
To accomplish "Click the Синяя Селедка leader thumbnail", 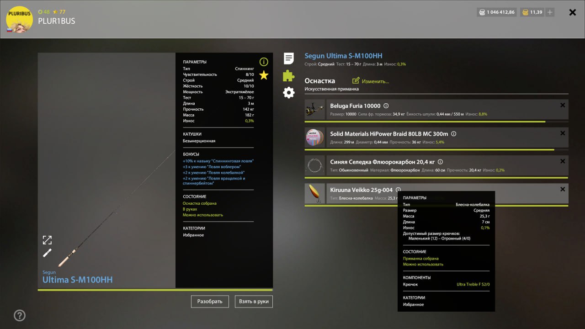I will point(314,166).
